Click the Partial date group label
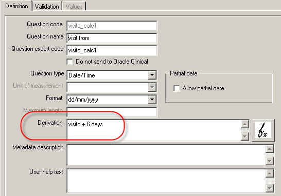 pyautogui.click(x=184, y=73)
